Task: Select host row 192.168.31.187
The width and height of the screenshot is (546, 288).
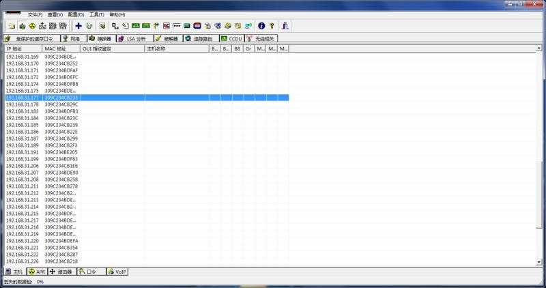Action: [147, 139]
